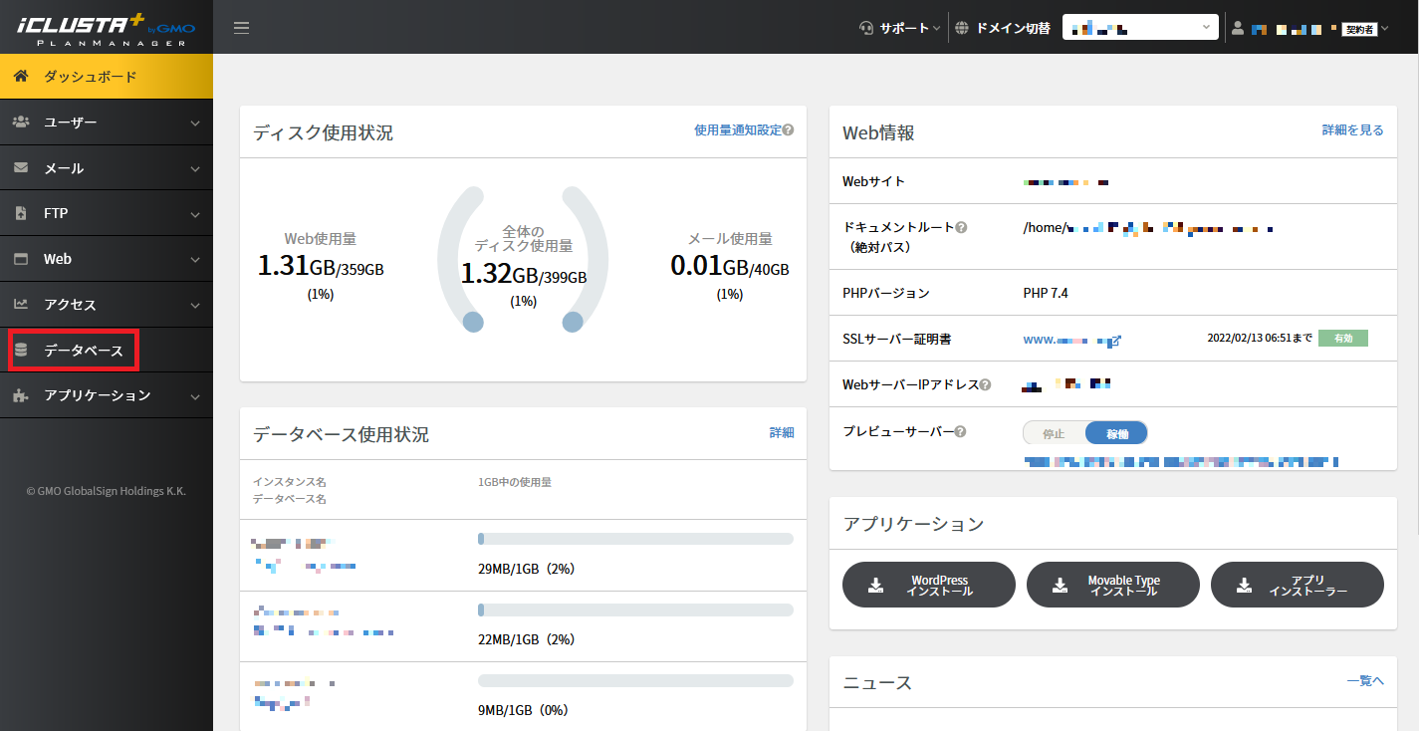Click アプリインストーラー button

1298,585
